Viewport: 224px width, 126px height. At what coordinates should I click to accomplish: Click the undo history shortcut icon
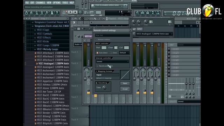(x=26, y=13)
